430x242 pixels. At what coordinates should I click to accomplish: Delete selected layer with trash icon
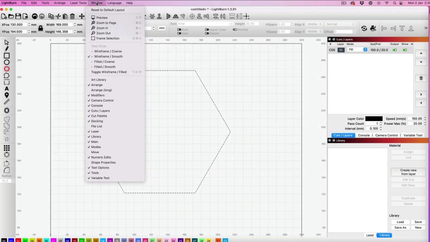[421, 78]
